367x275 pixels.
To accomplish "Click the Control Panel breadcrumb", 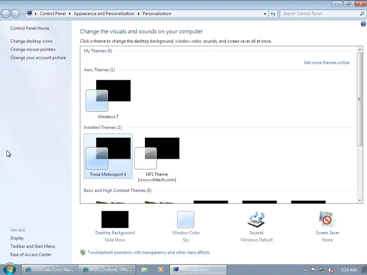I will point(53,14).
